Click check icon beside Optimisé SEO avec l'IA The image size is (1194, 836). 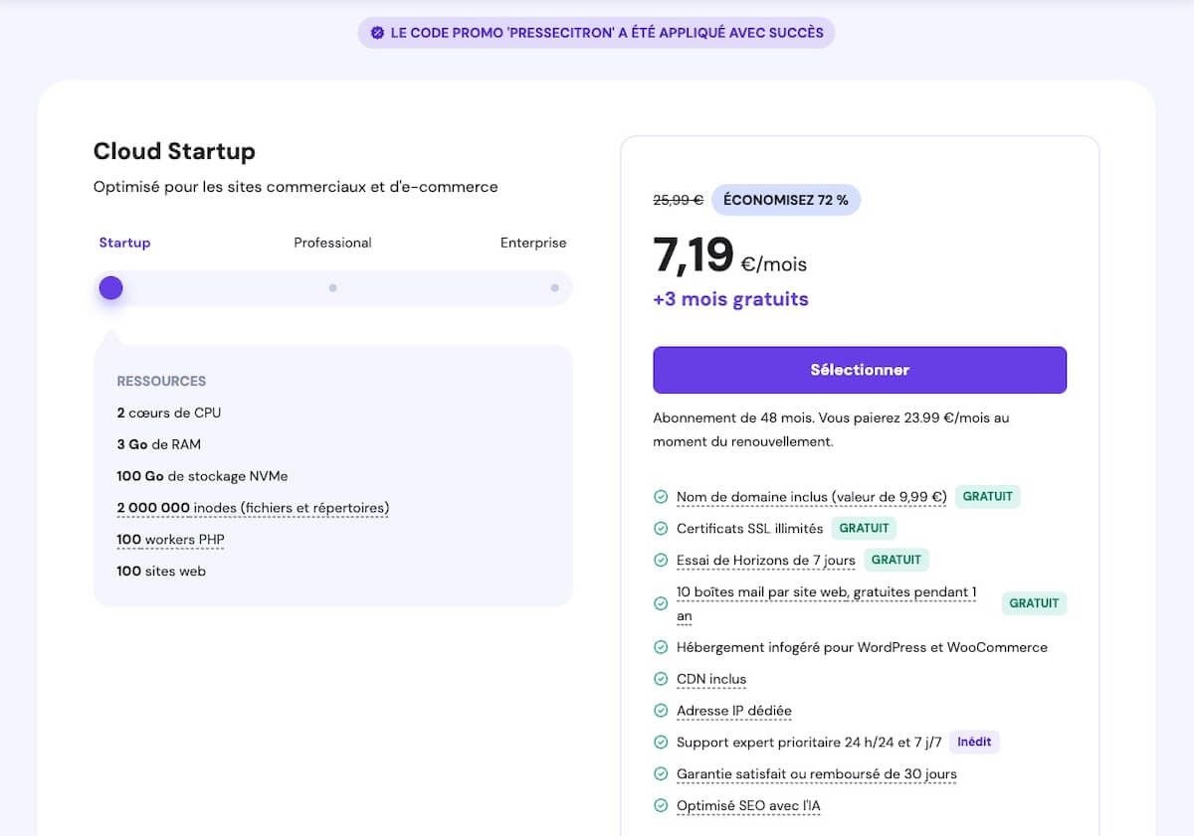pyautogui.click(x=660, y=806)
